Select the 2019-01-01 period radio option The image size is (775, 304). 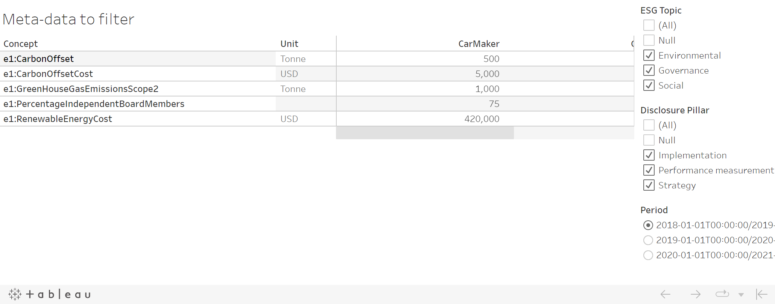(648, 240)
